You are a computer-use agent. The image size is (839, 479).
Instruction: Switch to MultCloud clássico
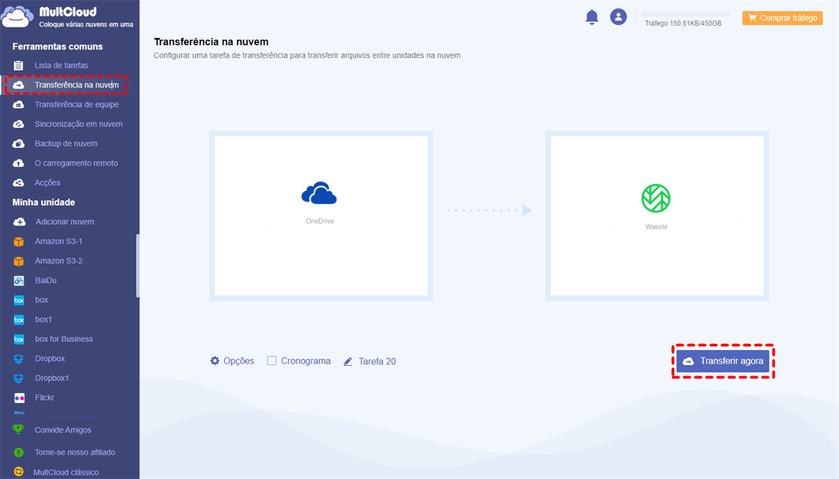66,473
